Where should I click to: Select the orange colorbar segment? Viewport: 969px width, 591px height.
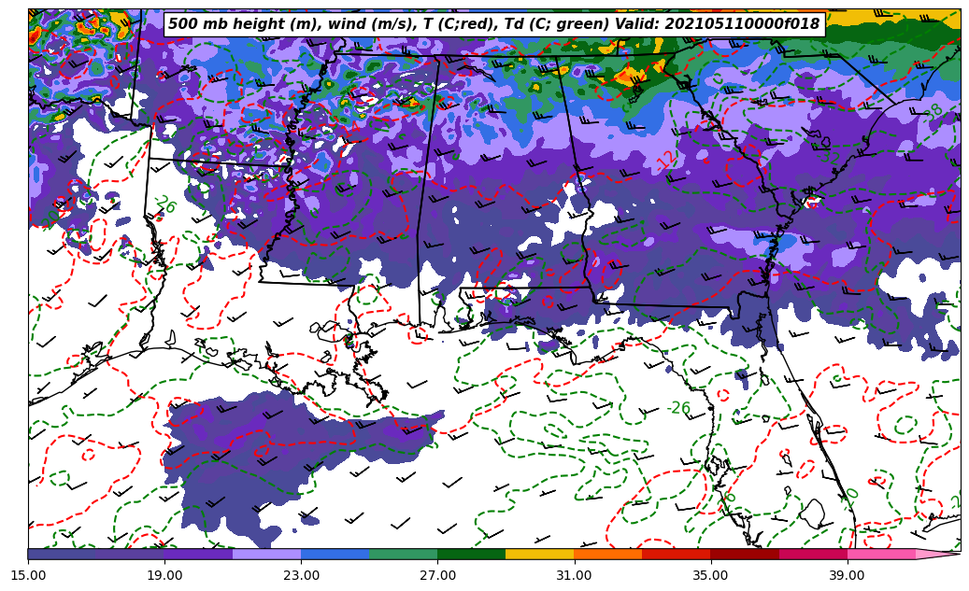[x=607, y=554]
